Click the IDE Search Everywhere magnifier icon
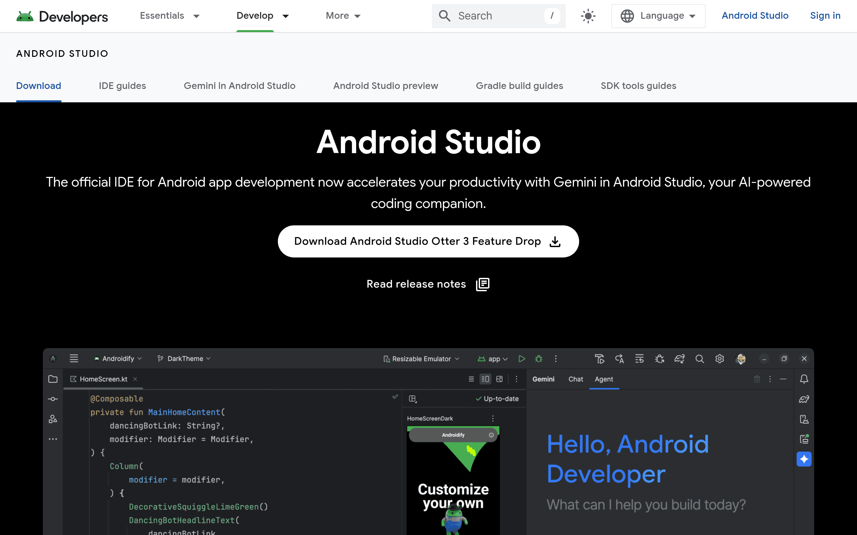857x535 pixels. coord(699,359)
